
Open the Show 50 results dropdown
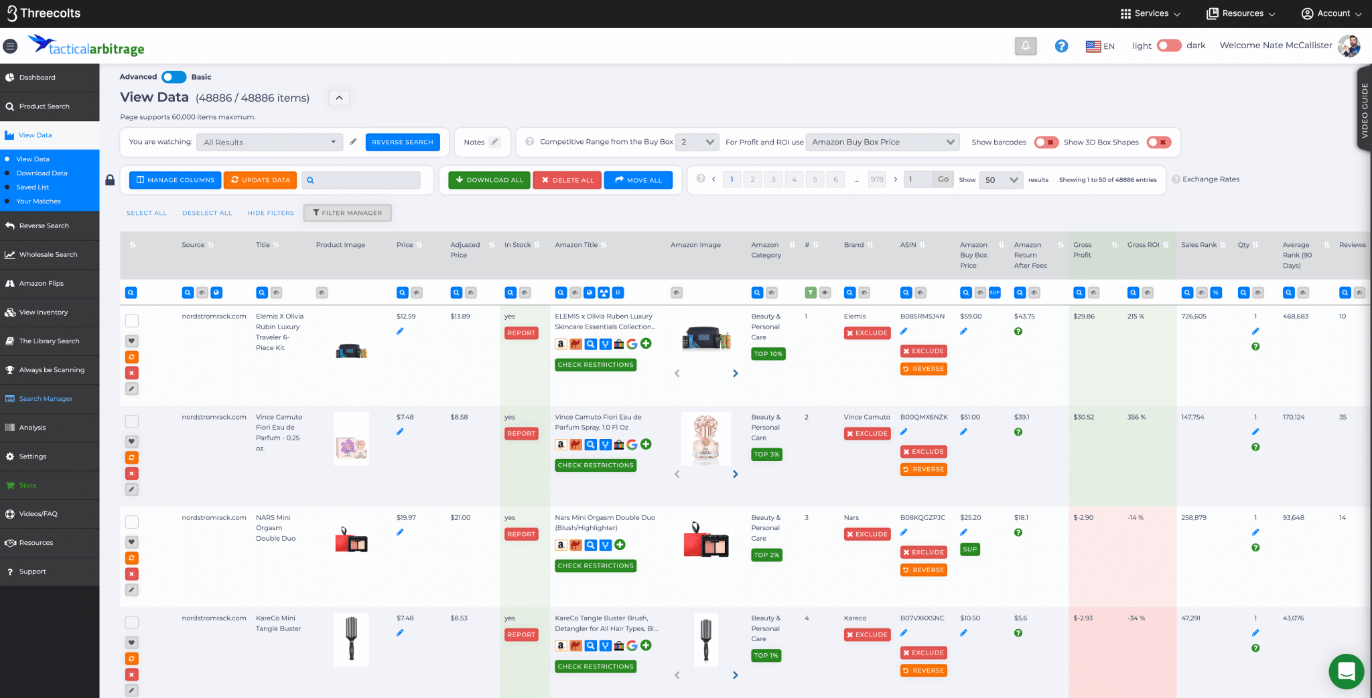point(1001,180)
